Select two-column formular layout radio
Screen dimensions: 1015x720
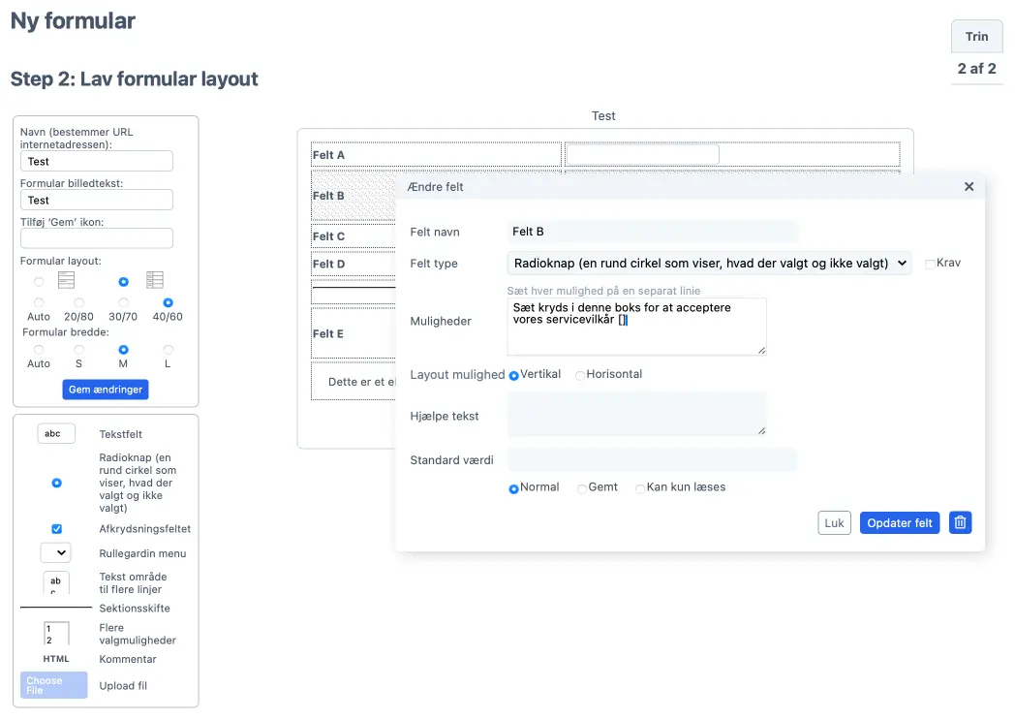coord(124,282)
